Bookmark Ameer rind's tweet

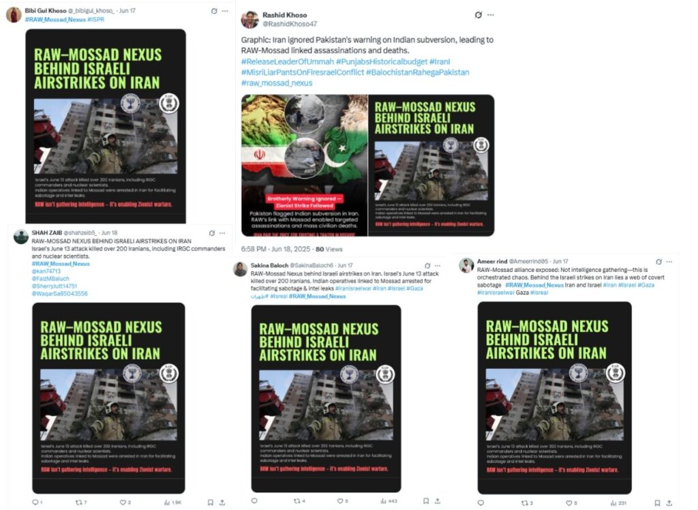point(658,503)
